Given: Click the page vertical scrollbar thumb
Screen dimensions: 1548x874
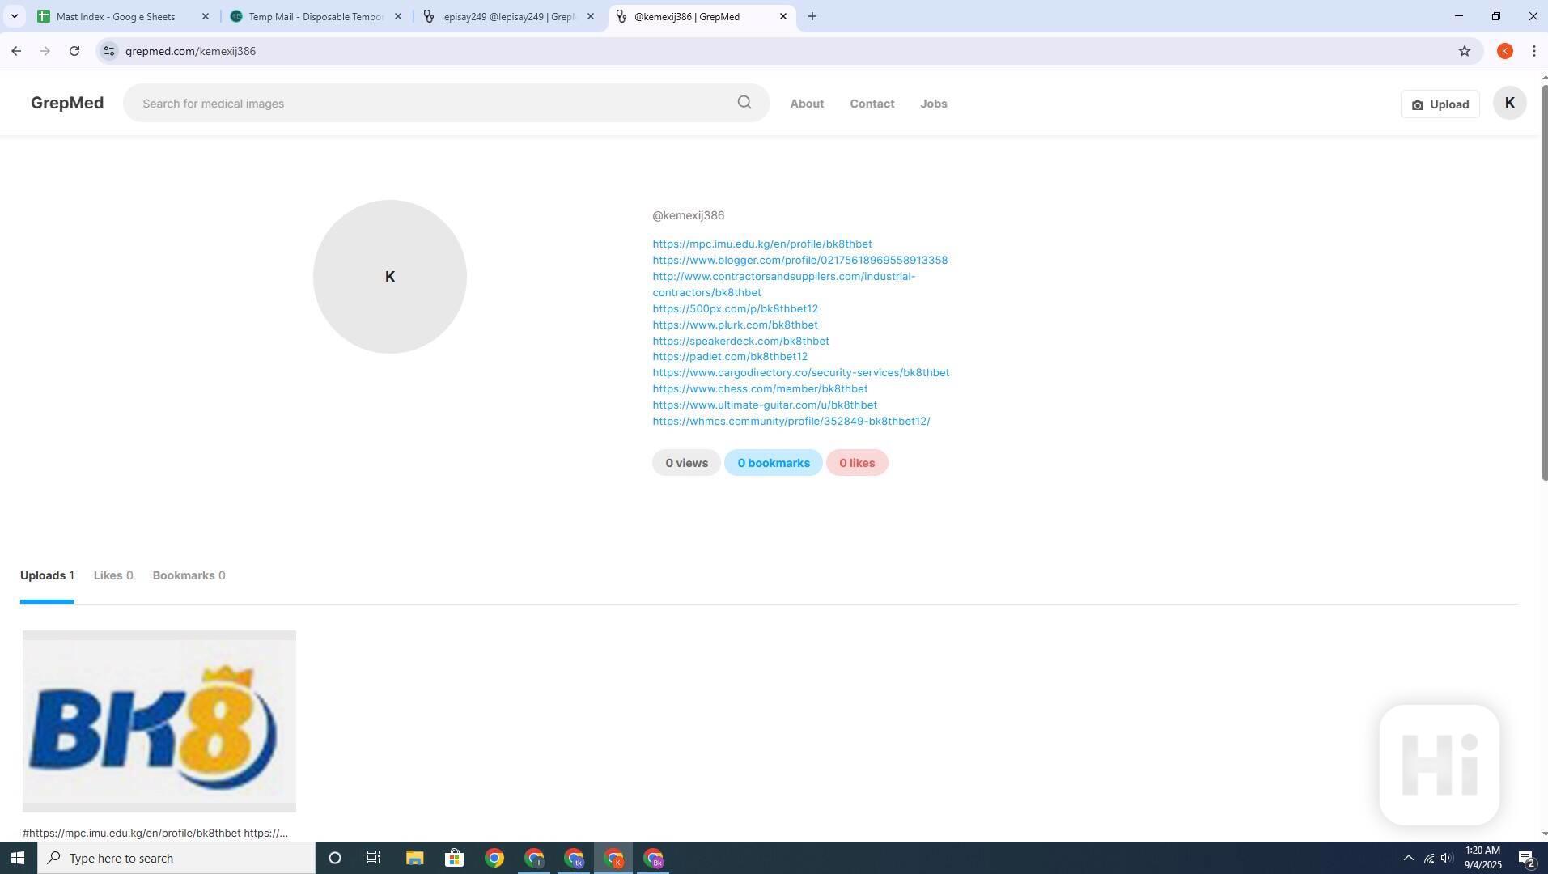Looking at the screenshot, I should point(1543,282).
